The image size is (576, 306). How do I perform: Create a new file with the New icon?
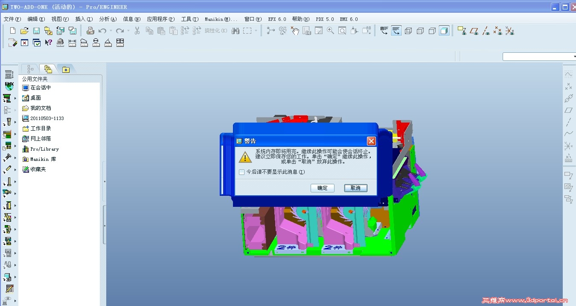point(13,31)
